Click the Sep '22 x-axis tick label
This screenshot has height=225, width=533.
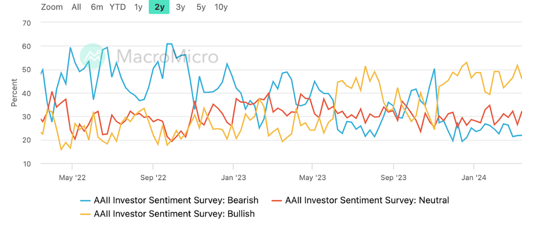click(154, 178)
